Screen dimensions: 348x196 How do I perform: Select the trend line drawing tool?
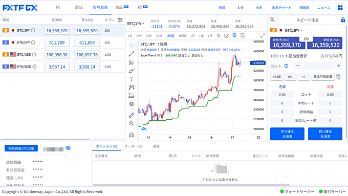pyautogui.click(x=132, y=54)
